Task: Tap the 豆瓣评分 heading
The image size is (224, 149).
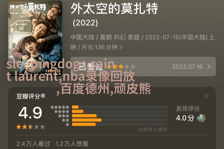Action: (31, 96)
